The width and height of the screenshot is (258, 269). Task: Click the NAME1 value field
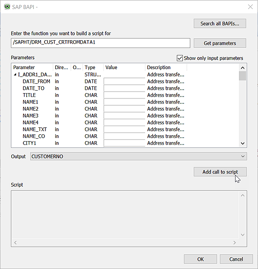pos(125,102)
